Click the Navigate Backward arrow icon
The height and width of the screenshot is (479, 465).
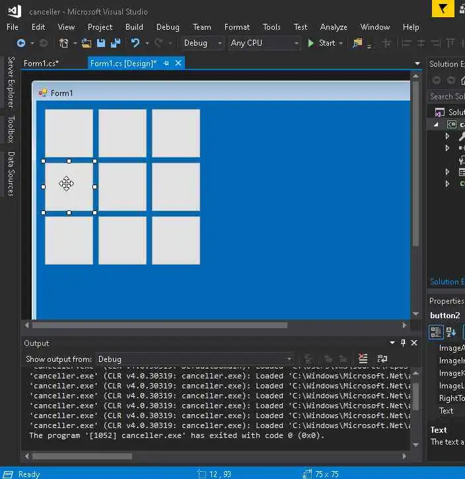point(21,43)
